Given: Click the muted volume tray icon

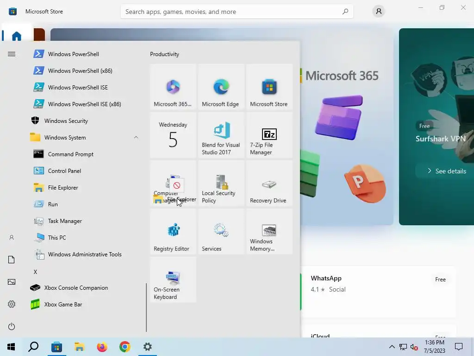Looking at the screenshot, I should pyautogui.click(x=414, y=347).
